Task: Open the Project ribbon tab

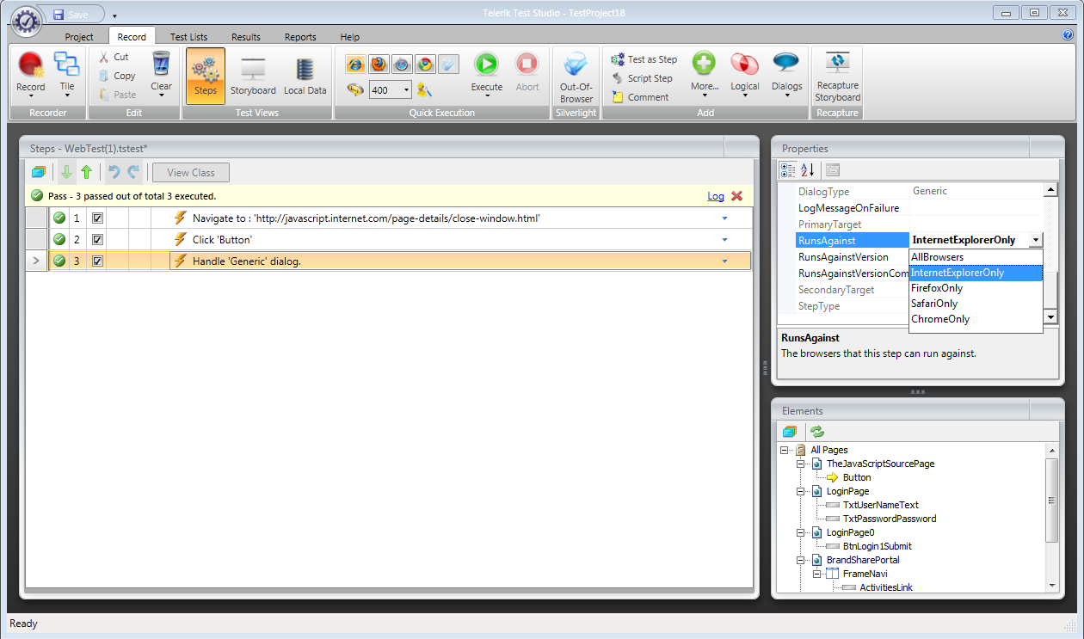Action: pyautogui.click(x=79, y=37)
